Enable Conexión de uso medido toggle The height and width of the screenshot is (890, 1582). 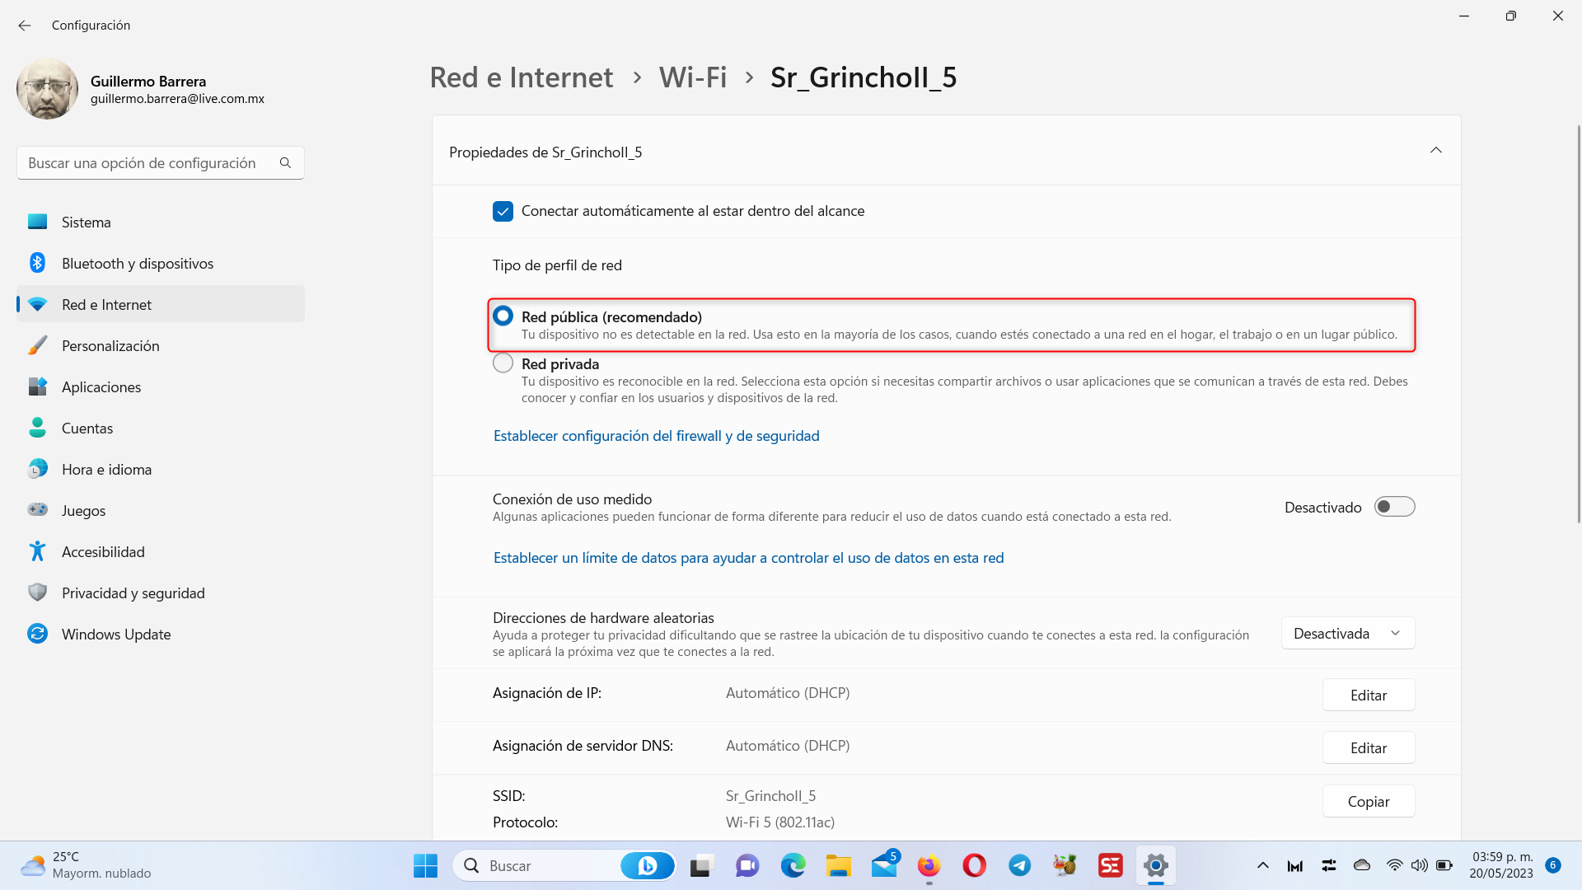[1394, 507]
